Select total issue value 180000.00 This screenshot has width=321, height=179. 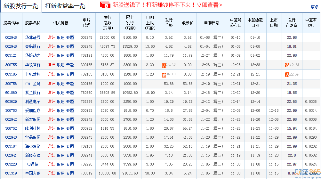[107, 174]
